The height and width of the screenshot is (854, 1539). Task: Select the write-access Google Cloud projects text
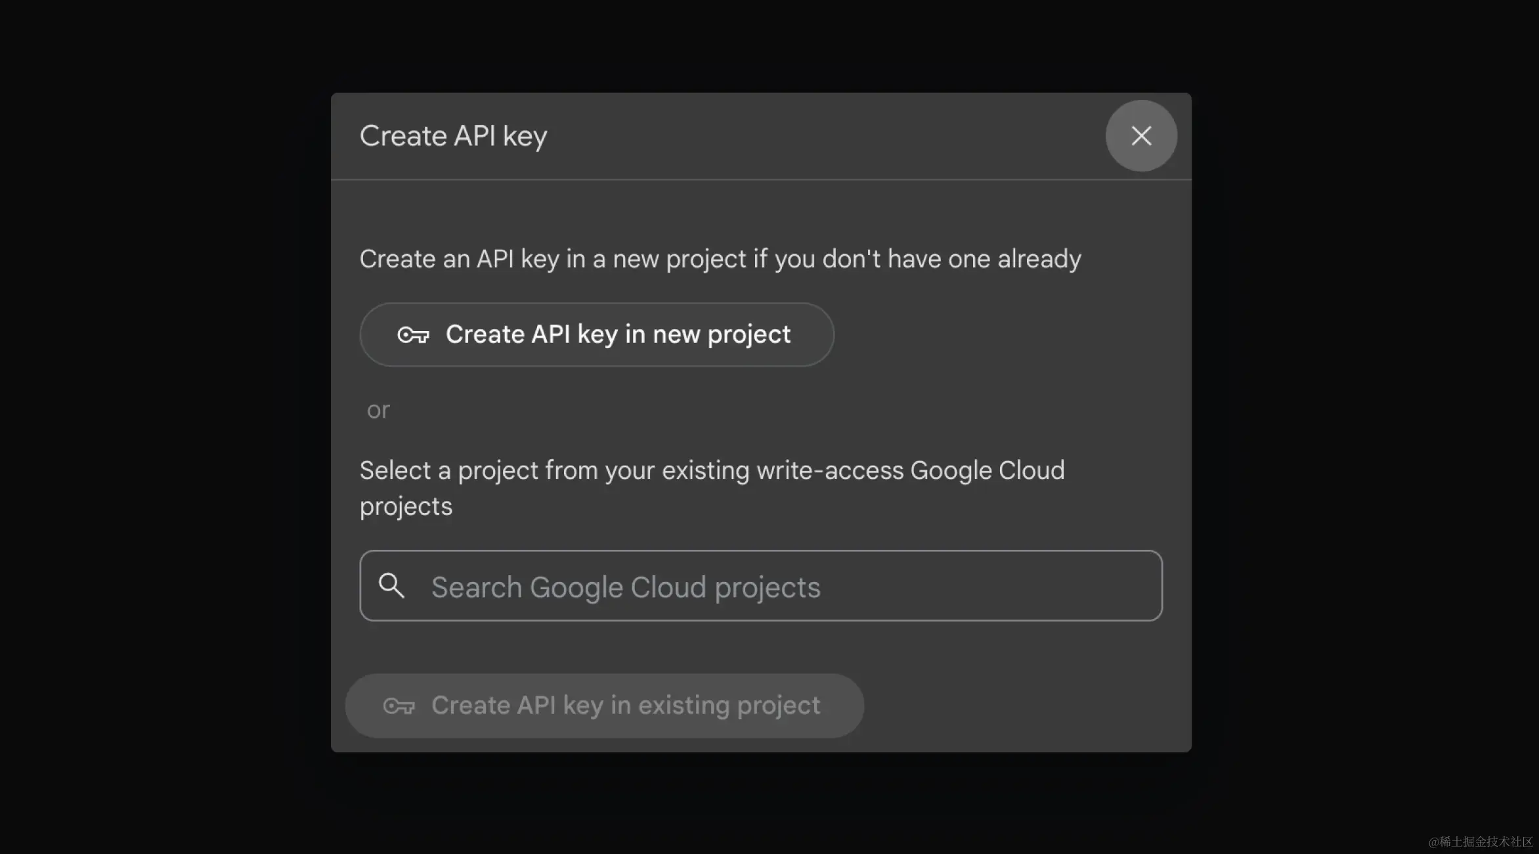pyautogui.click(x=711, y=486)
